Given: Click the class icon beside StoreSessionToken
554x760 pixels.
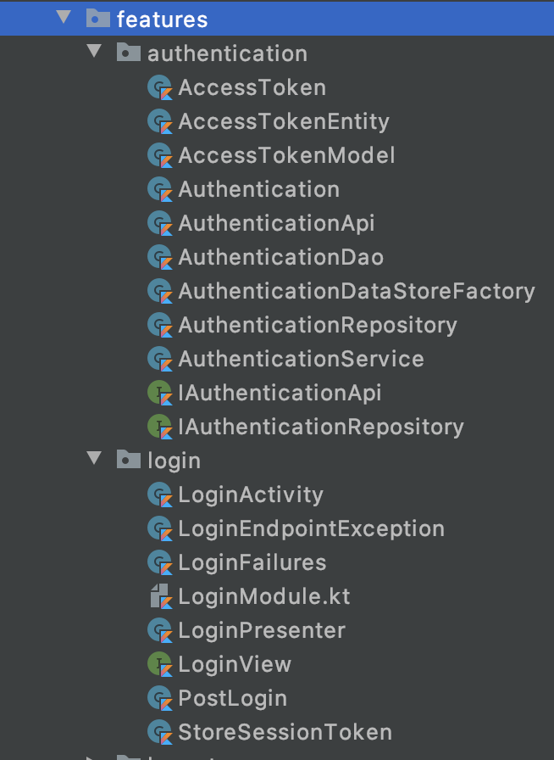Looking at the screenshot, I should [161, 732].
